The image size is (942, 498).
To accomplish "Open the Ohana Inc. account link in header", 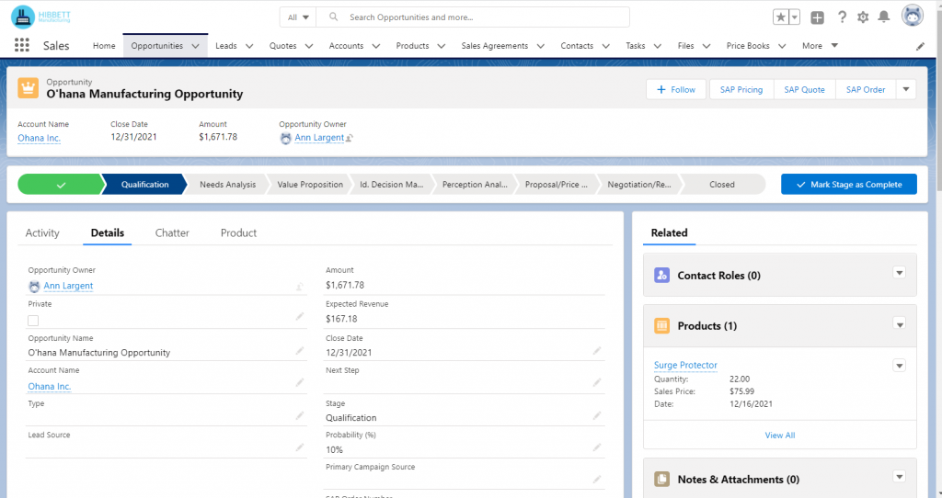I will pos(39,138).
